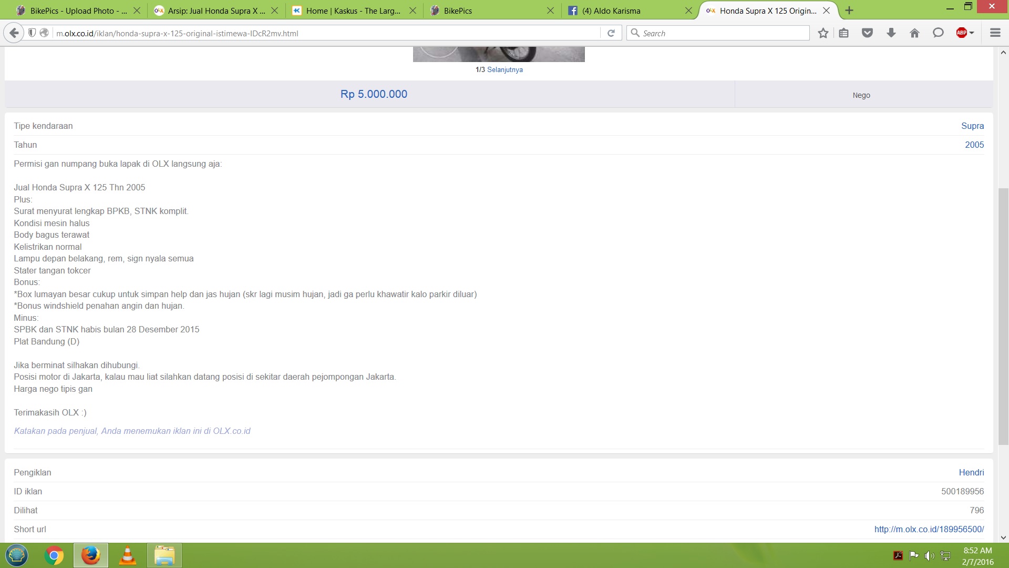The height and width of the screenshot is (568, 1009).
Task: Open File Explorer from the taskbar
Action: click(164, 555)
